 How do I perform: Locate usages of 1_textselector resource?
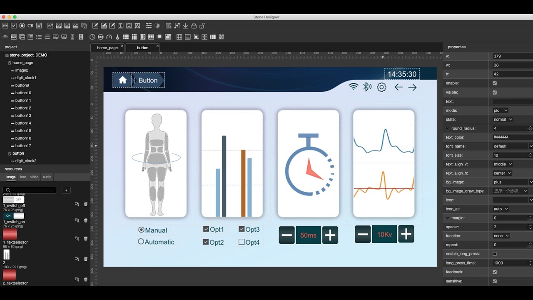77,239
